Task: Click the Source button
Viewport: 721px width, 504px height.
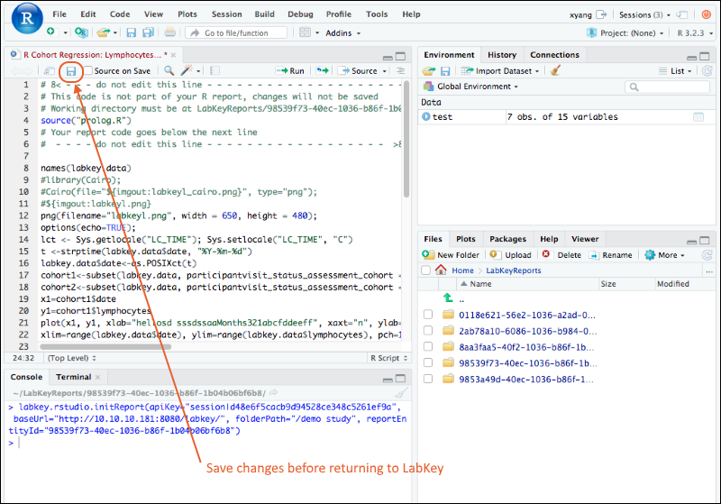Action: point(358,71)
